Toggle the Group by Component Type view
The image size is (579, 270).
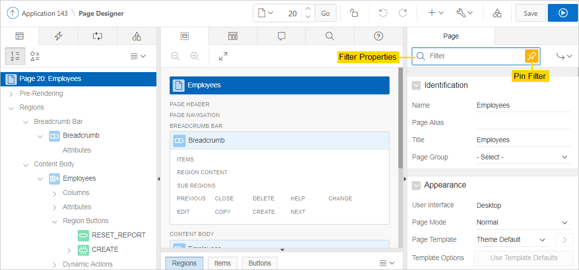(35, 56)
